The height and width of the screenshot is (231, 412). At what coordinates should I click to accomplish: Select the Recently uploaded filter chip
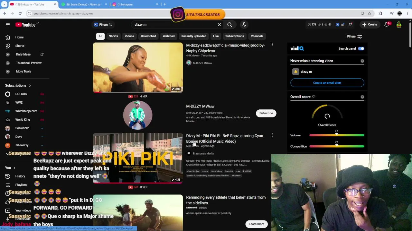tap(194, 36)
